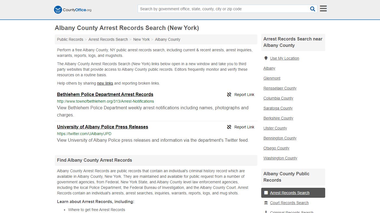Click 'Where to get free Arrest Records' bullet
380x213 pixels.
(x=97, y=210)
